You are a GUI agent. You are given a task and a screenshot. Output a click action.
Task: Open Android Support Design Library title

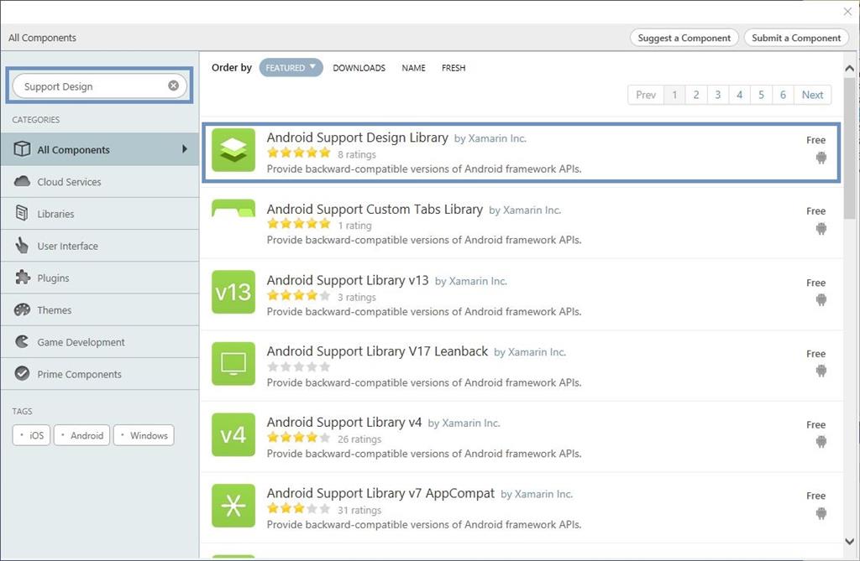[x=358, y=138]
